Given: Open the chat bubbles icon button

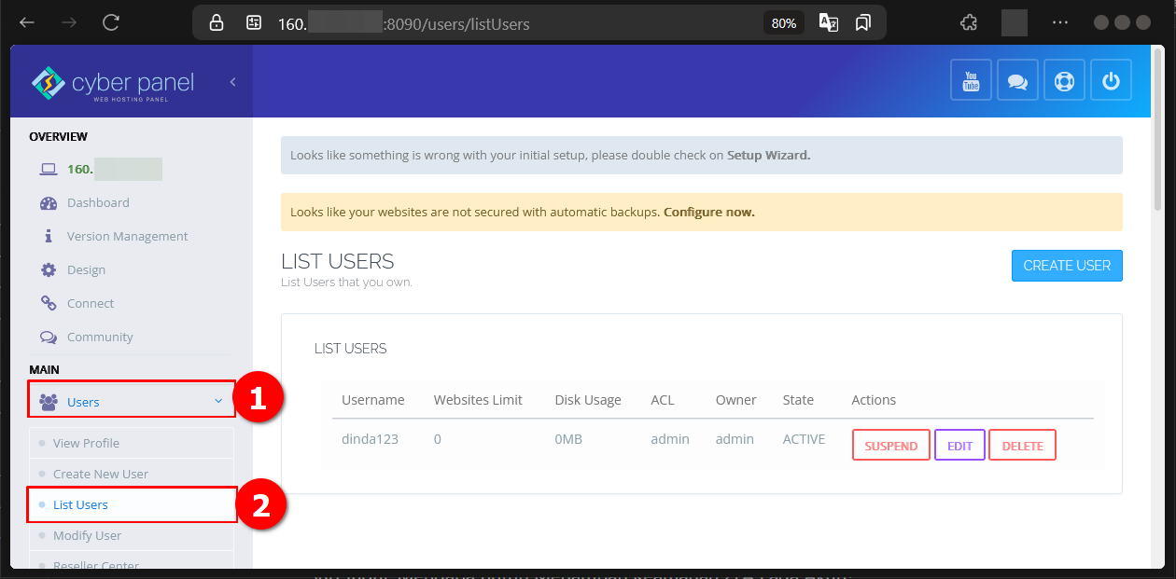Looking at the screenshot, I should (x=1017, y=80).
